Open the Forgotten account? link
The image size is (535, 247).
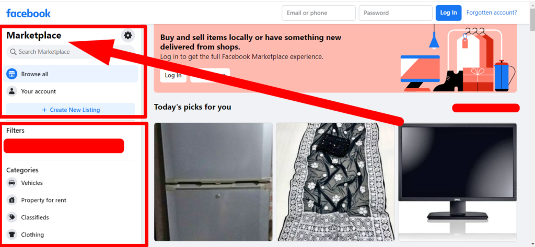coord(492,13)
